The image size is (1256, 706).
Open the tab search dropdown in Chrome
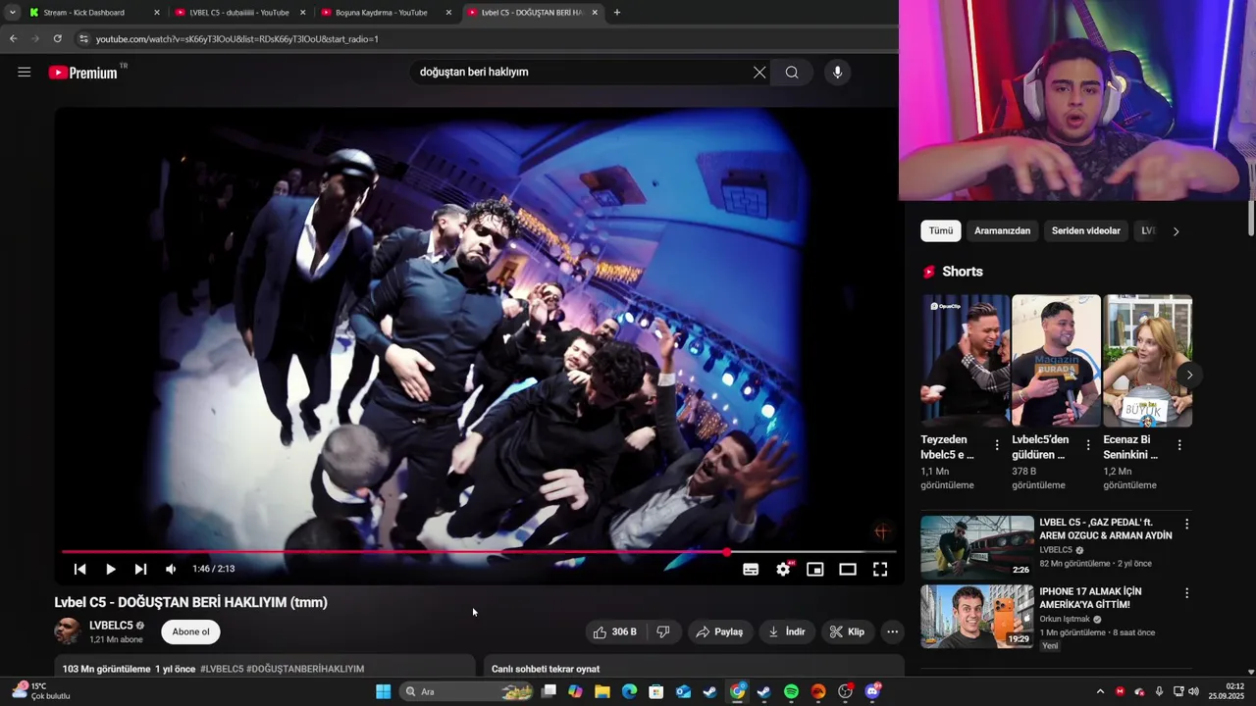point(12,13)
